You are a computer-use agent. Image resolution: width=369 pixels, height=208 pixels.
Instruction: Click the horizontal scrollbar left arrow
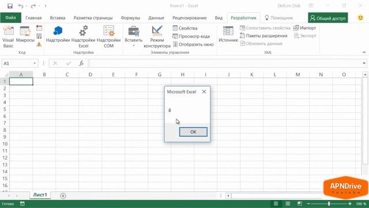228,195
